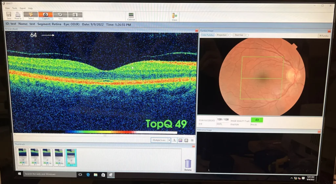Click the grayscale image icon below B-scan
The image size is (336, 184).
(x=186, y=140)
